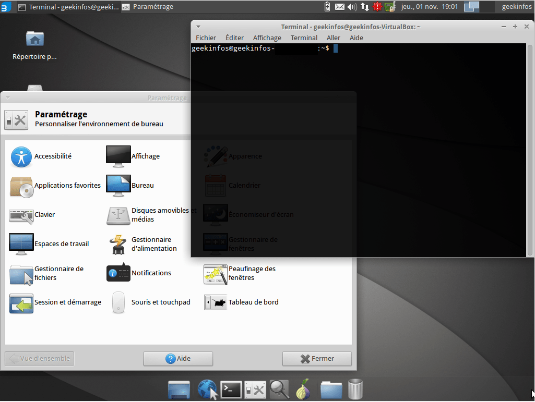
Task: Open Applications favorites settings icon
Action: tap(21, 186)
